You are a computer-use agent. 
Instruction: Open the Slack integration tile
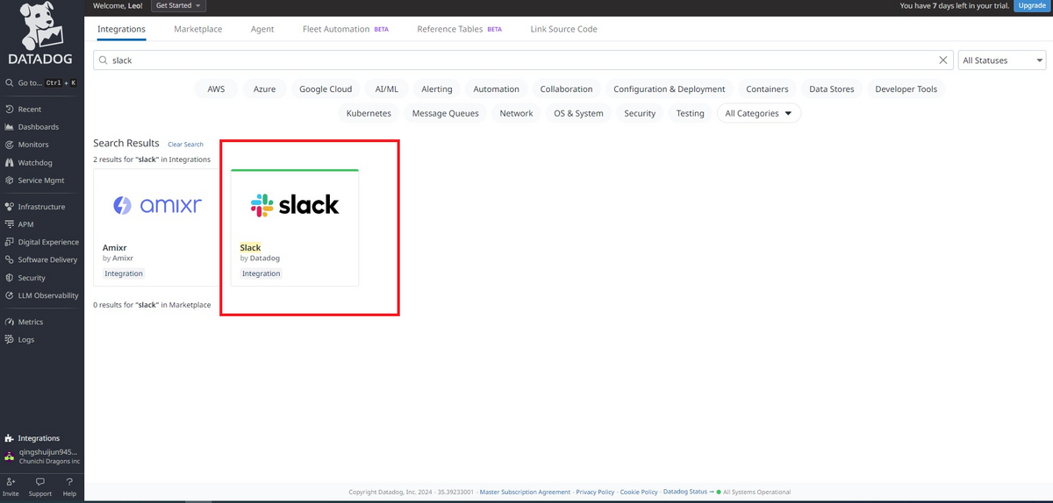pyautogui.click(x=295, y=227)
